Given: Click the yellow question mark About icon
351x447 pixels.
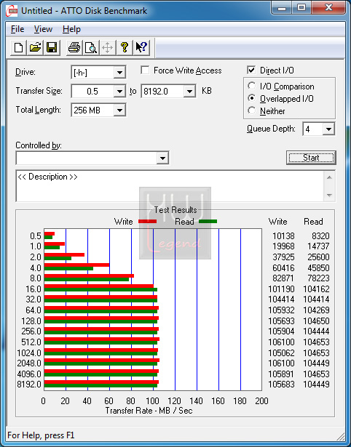Looking at the screenshot, I should (125, 47).
